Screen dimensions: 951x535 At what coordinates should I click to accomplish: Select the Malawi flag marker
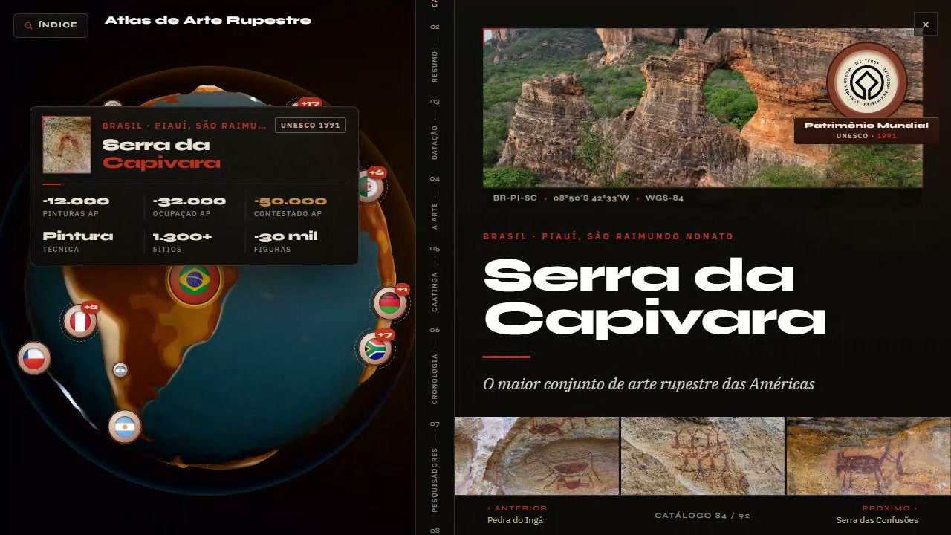pyautogui.click(x=390, y=303)
